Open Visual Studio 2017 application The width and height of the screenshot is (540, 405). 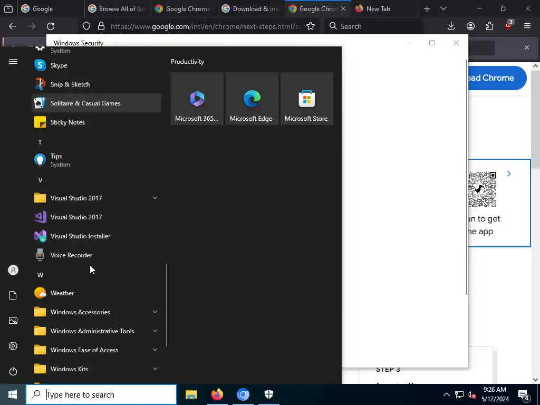[97, 217]
